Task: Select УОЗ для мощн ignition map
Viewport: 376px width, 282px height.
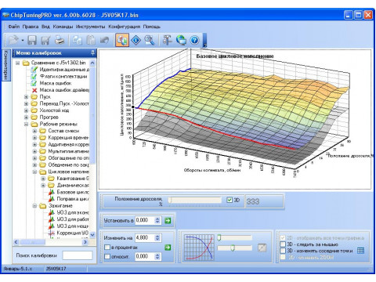Action: (70, 226)
